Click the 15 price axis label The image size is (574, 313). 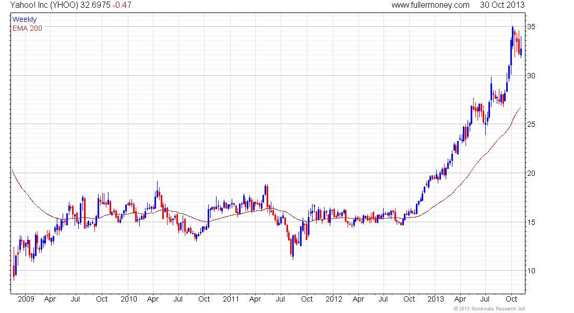point(531,222)
